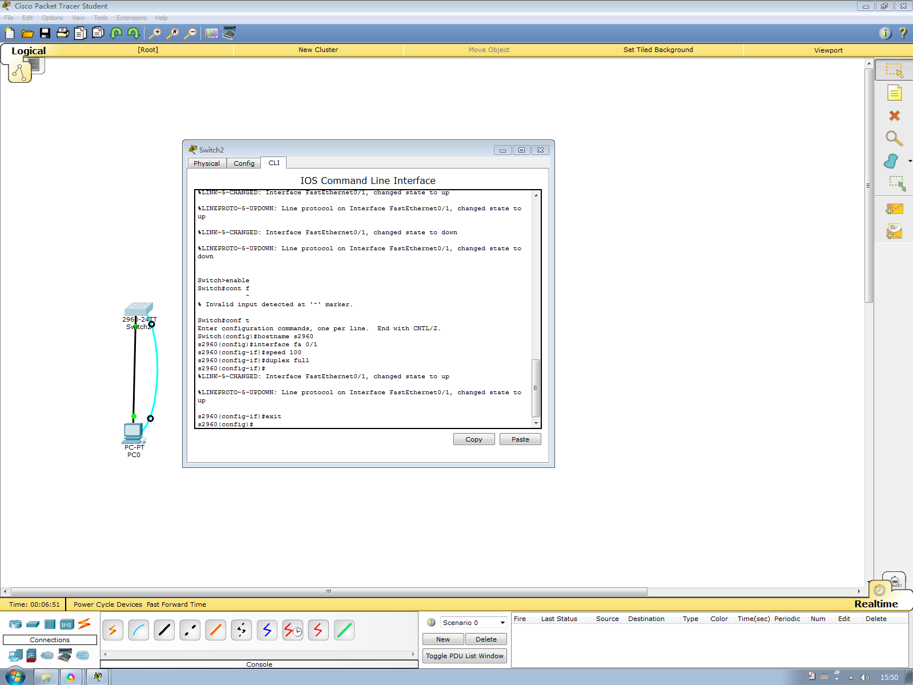913x685 pixels.
Task: Reset zoom with the R magnifier
Action: (172, 33)
